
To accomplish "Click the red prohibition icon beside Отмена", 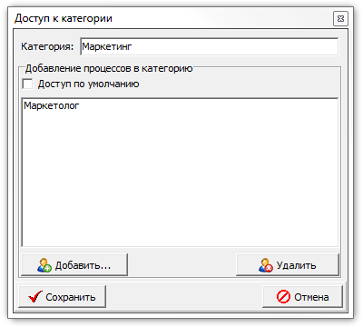I will click(x=283, y=297).
